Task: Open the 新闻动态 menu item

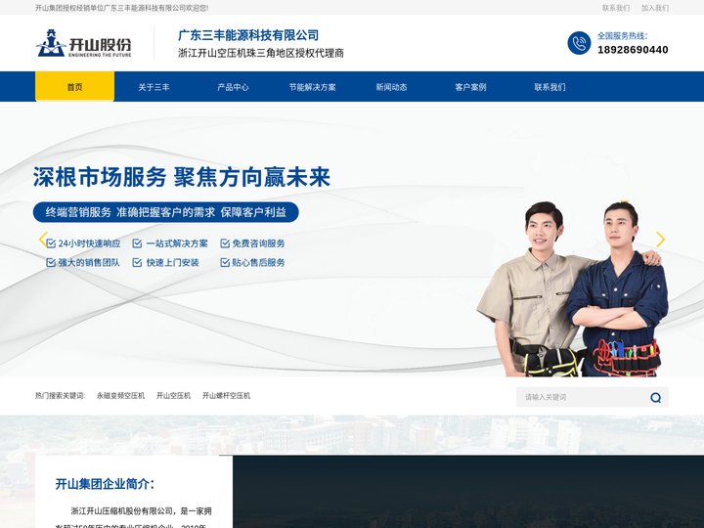Action: [391, 87]
